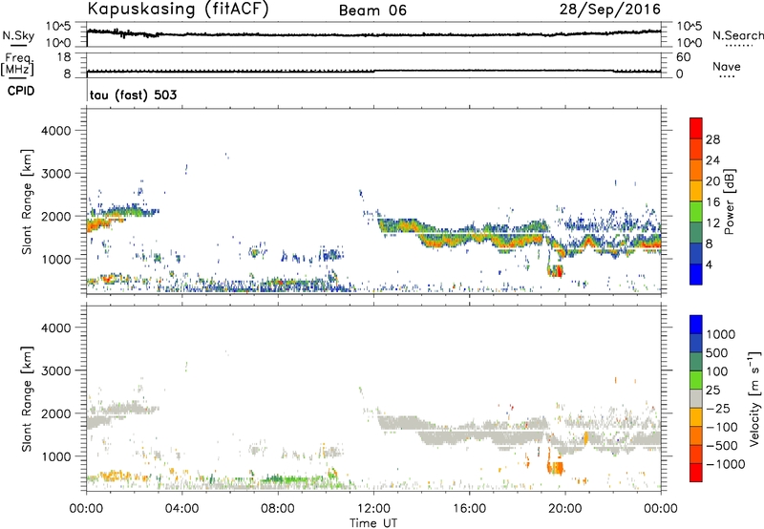Click the red bottom of the Velocity colorbar

click(x=696, y=473)
